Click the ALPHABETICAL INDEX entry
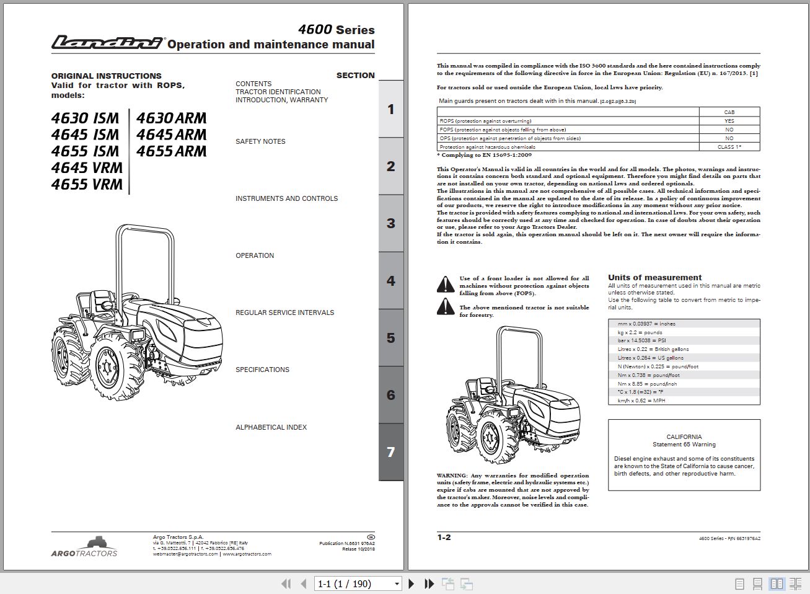 (x=271, y=427)
